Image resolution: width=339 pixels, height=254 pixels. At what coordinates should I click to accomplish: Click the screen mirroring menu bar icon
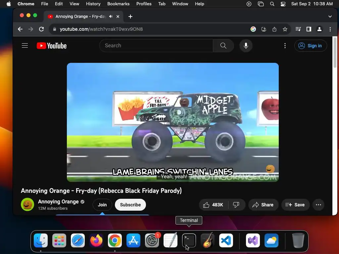click(261, 4)
